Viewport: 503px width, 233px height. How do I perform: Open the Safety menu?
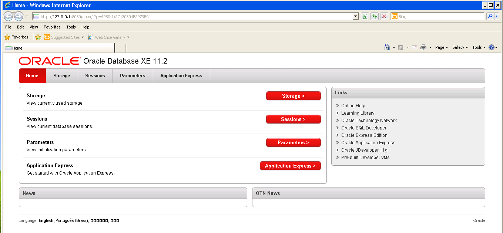(459, 47)
